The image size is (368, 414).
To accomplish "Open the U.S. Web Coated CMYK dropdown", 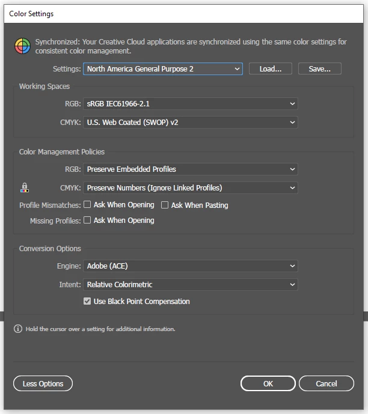I will [x=191, y=122].
